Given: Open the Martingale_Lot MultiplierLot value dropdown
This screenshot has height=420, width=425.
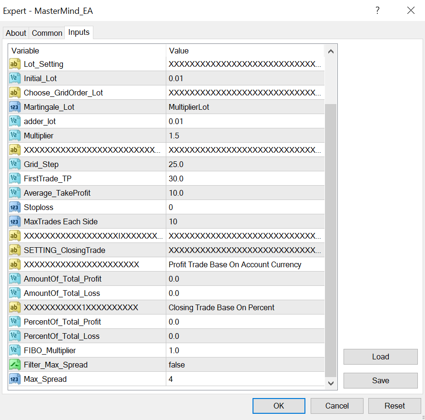Looking at the screenshot, I should (x=245, y=107).
